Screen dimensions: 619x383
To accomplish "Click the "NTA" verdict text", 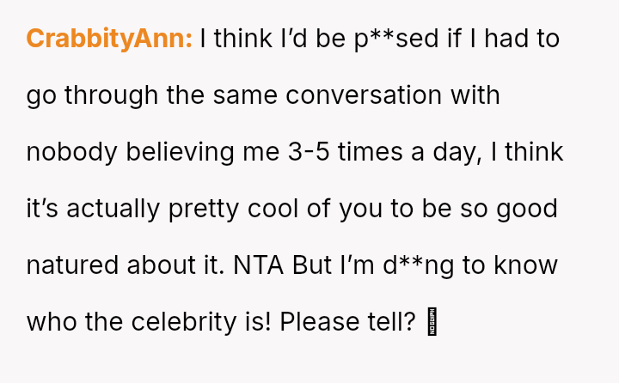I will tap(259, 265).
